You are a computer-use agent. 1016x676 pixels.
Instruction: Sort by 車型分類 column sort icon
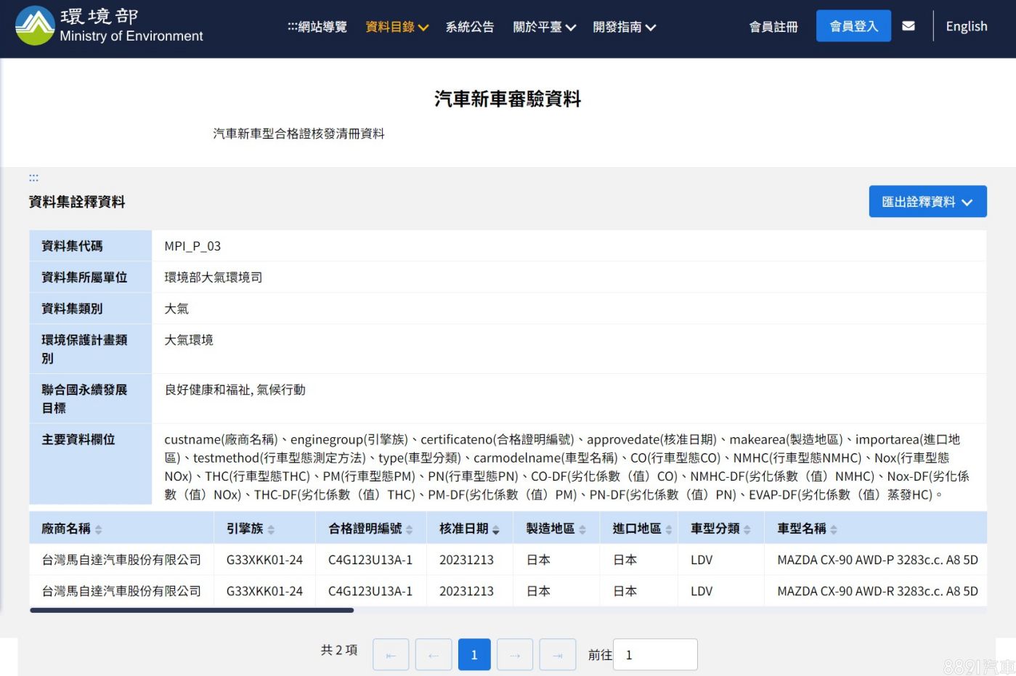pos(747,530)
